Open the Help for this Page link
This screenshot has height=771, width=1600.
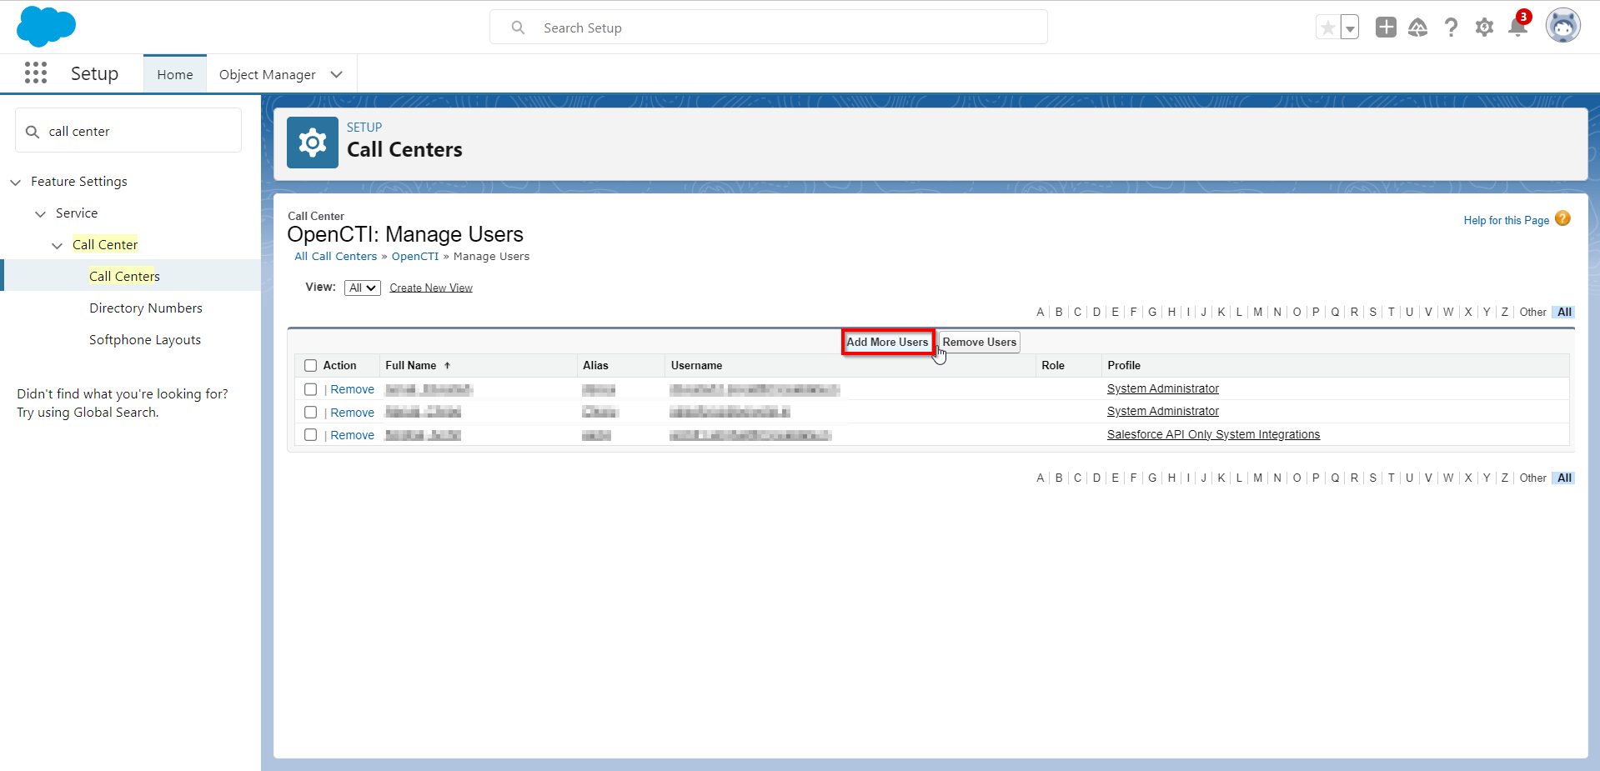[x=1507, y=220]
